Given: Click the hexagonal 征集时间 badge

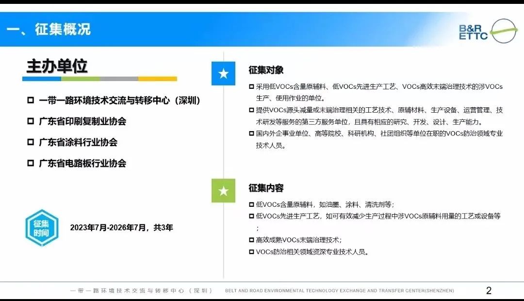Looking at the screenshot, I should pyautogui.click(x=42, y=228).
